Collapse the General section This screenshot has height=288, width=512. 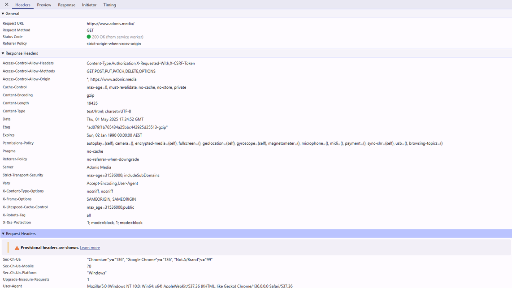click(x=4, y=13)
